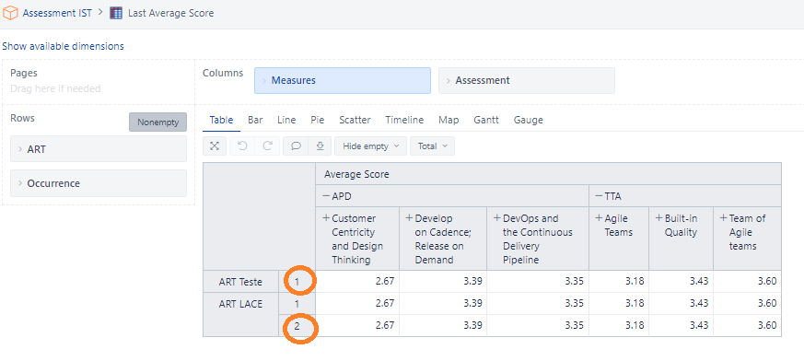Select the Occurrence row dimension
Screen dimensions: 804x361
point(99,183)
